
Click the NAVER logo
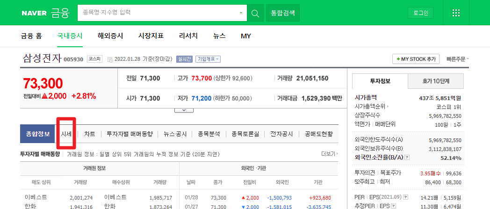[34, 14]
